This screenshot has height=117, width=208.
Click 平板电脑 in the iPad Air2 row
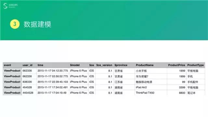point(193,87)
